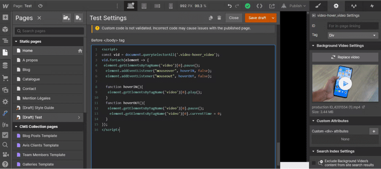Click the undo arrow
This screenshot has width=381, height=169.
click(x=229, y=6)
